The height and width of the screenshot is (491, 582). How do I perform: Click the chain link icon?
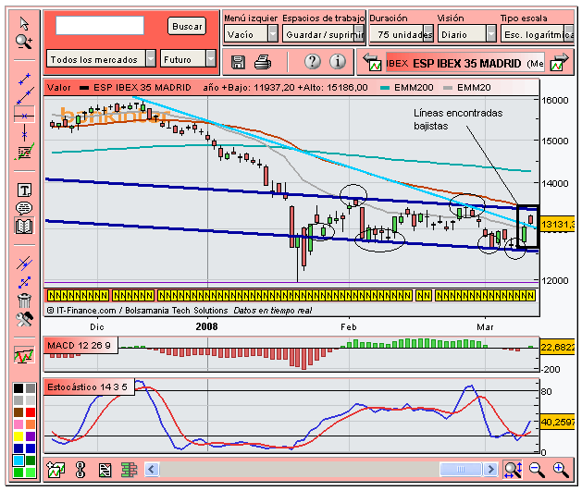(80, 470)
